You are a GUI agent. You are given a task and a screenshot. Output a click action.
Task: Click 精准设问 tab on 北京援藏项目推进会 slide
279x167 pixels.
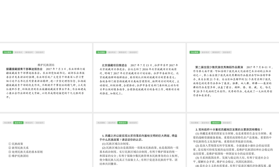point(122,52)
